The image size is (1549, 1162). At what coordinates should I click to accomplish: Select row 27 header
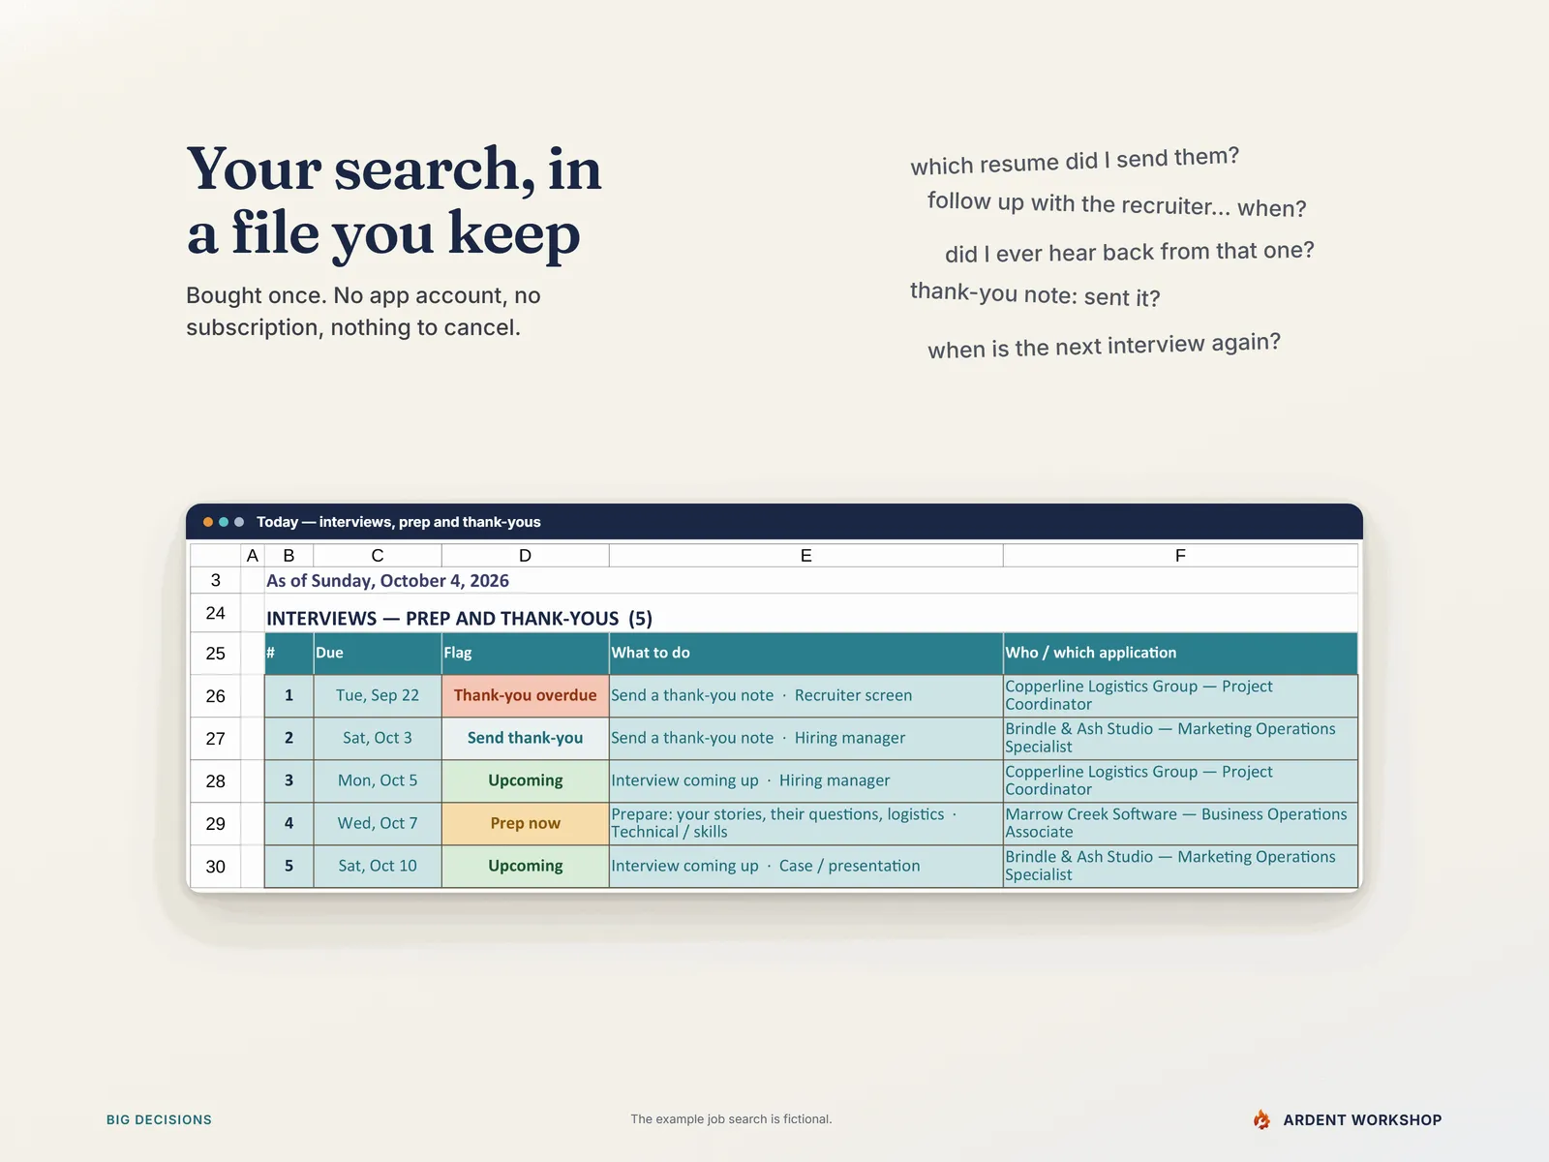[215, 739]
